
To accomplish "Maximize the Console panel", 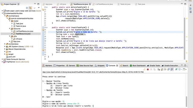I will tap(185, 65).
